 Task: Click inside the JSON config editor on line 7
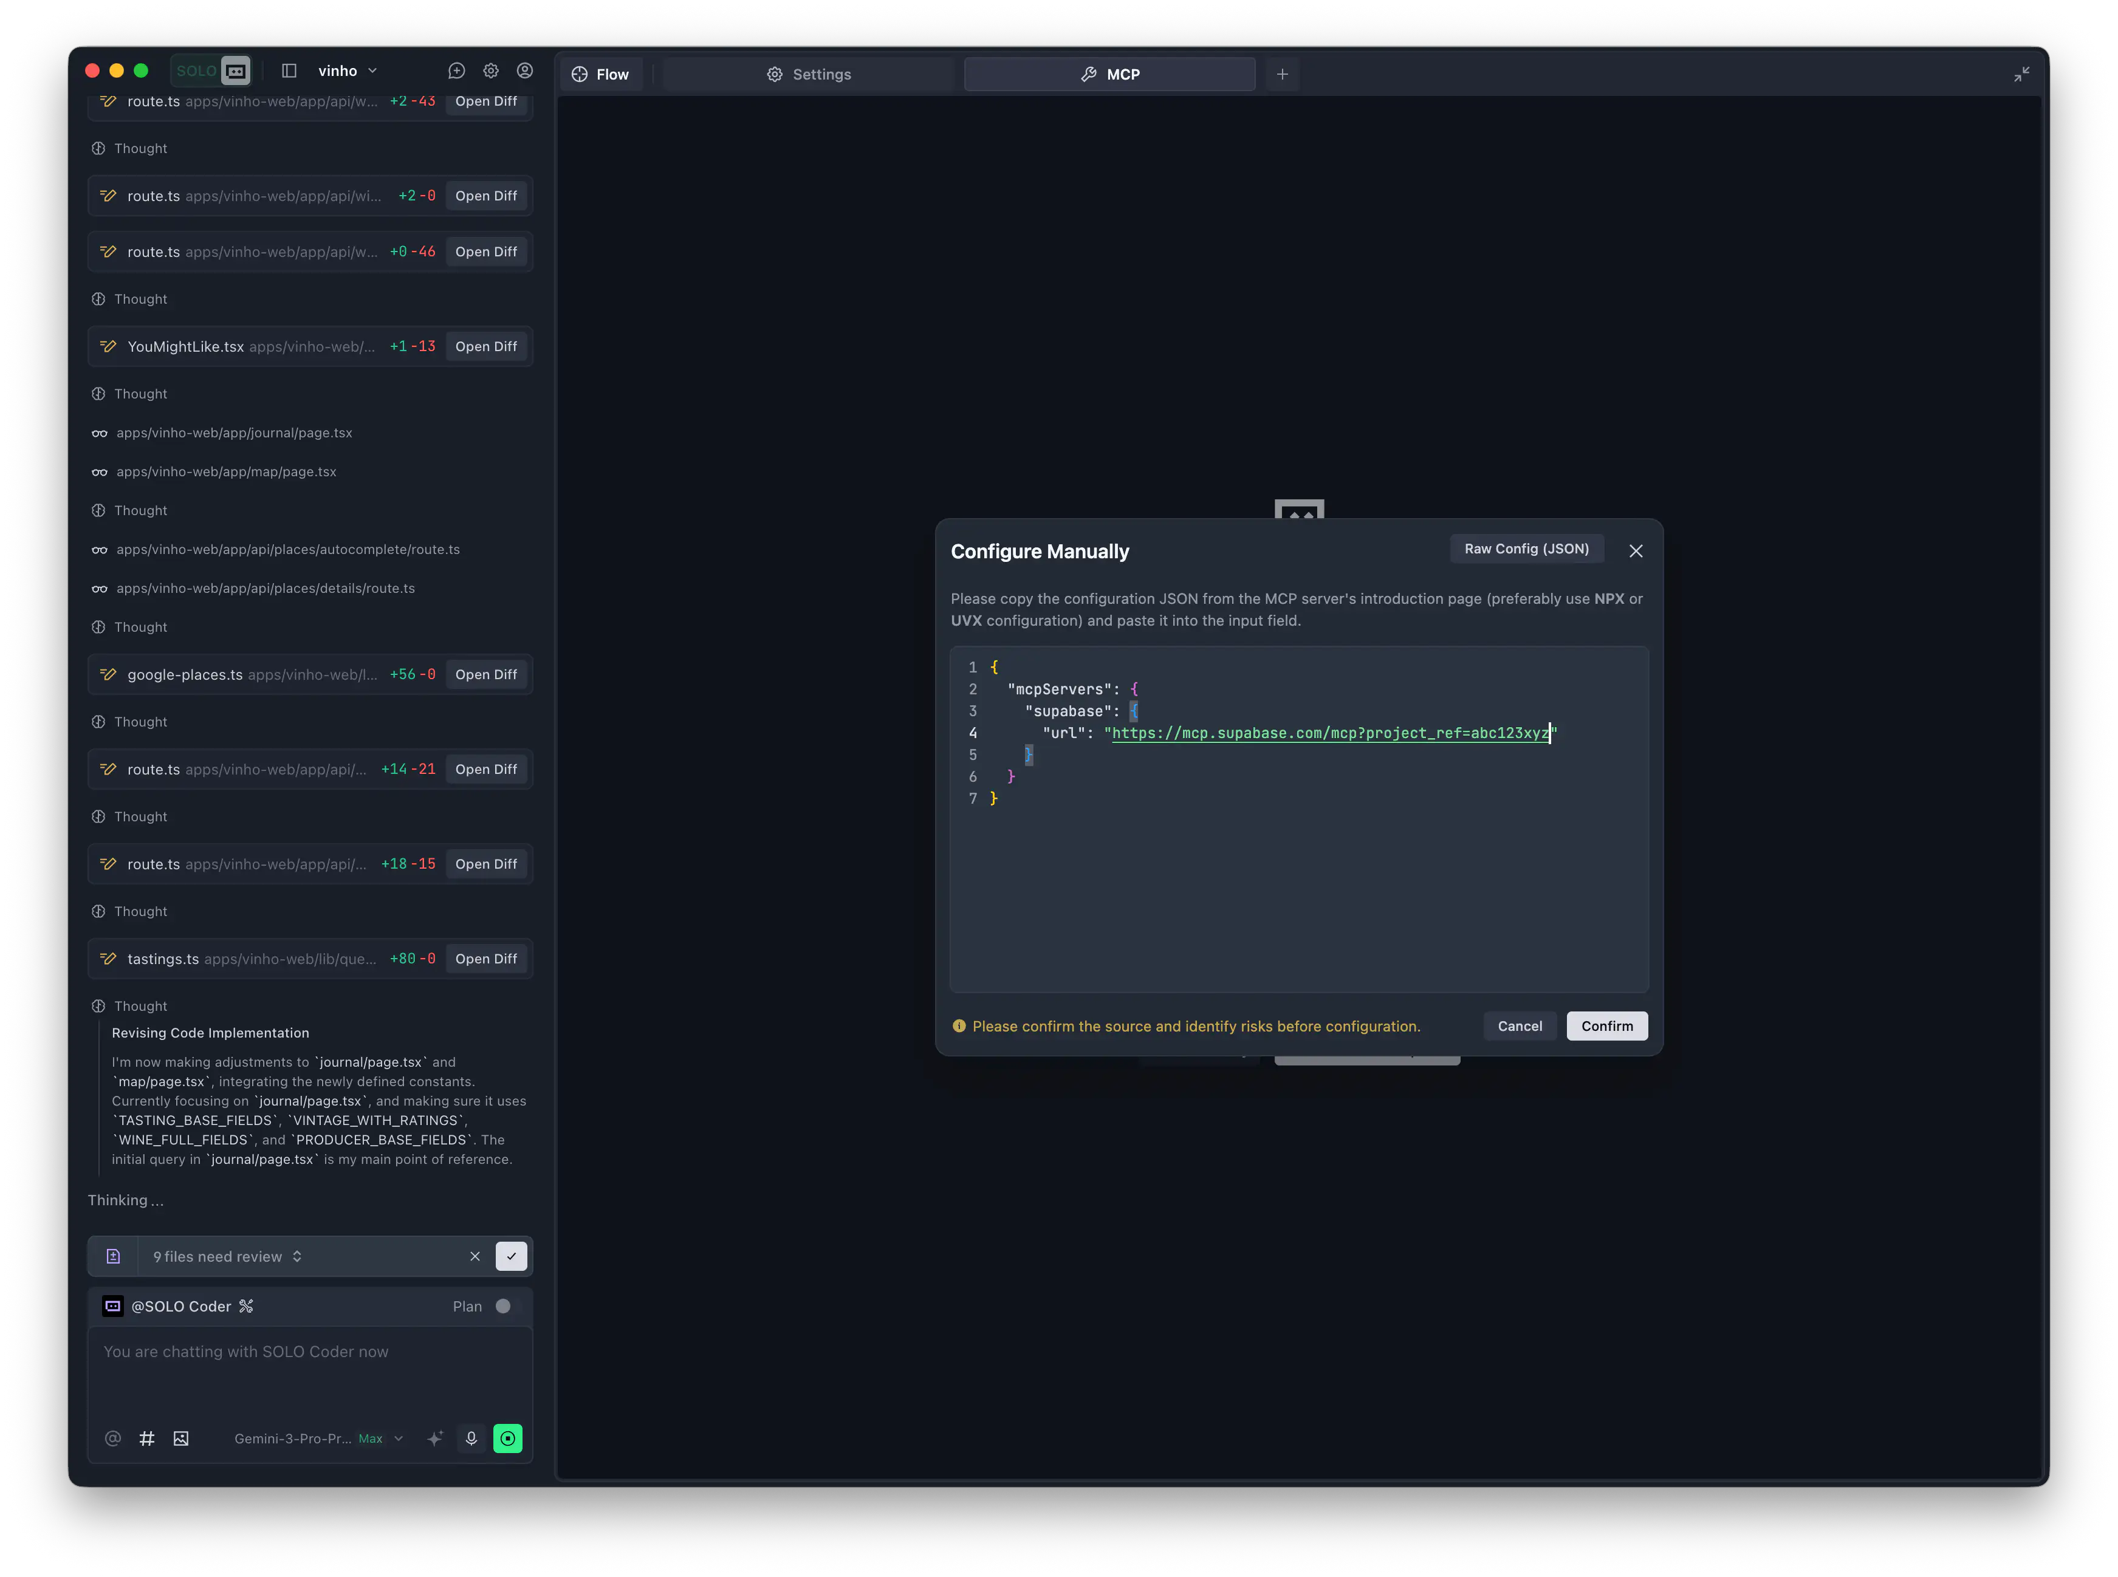click(1299, 799)
